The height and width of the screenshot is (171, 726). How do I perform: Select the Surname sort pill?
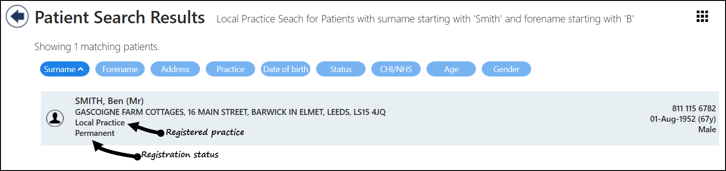[x=65, y=69]
